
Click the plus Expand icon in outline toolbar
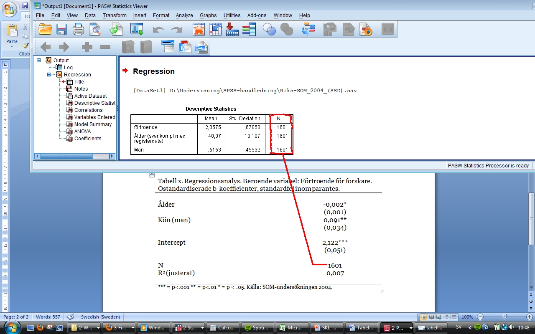87,47
